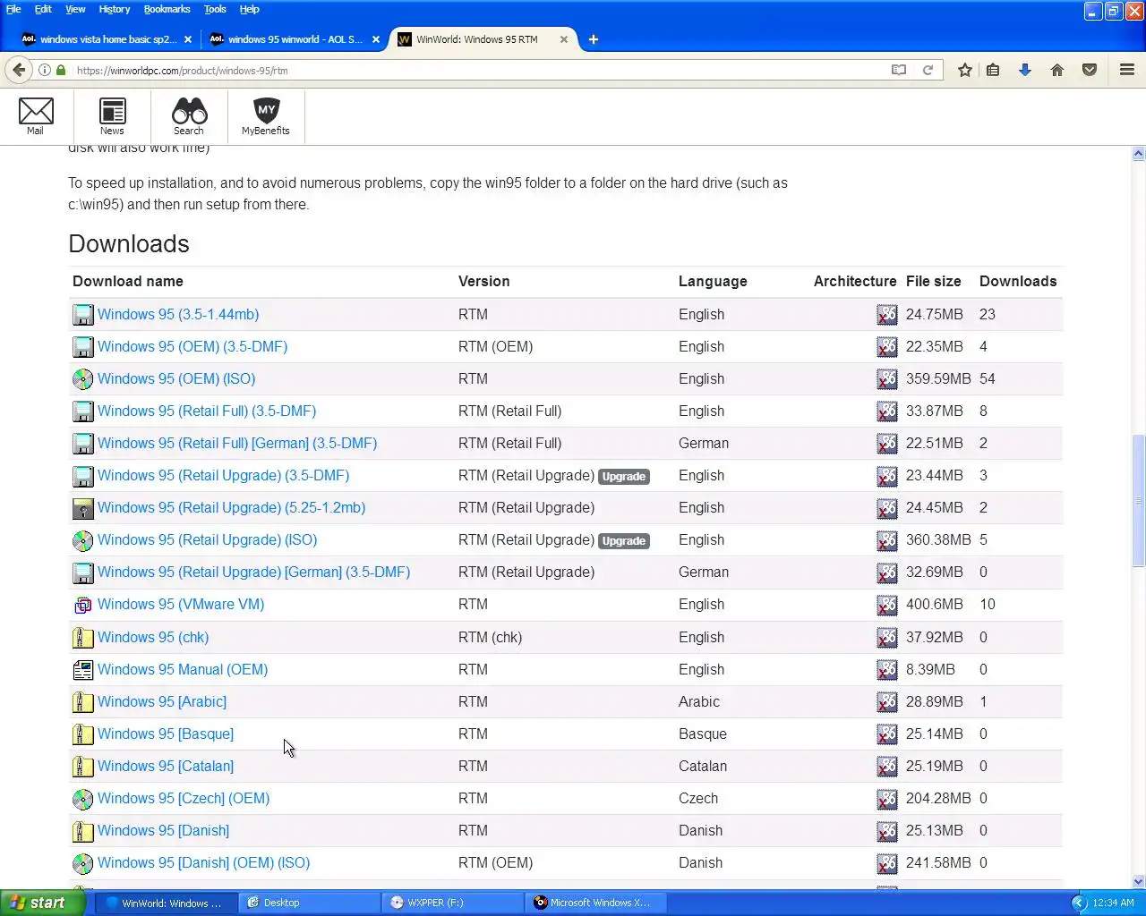Open the Windows 95 (OEM) (3.5-DMF) download link
The width and height of the screenshot is (1146, 916).
pyautogui.click(x=192, y=346)
